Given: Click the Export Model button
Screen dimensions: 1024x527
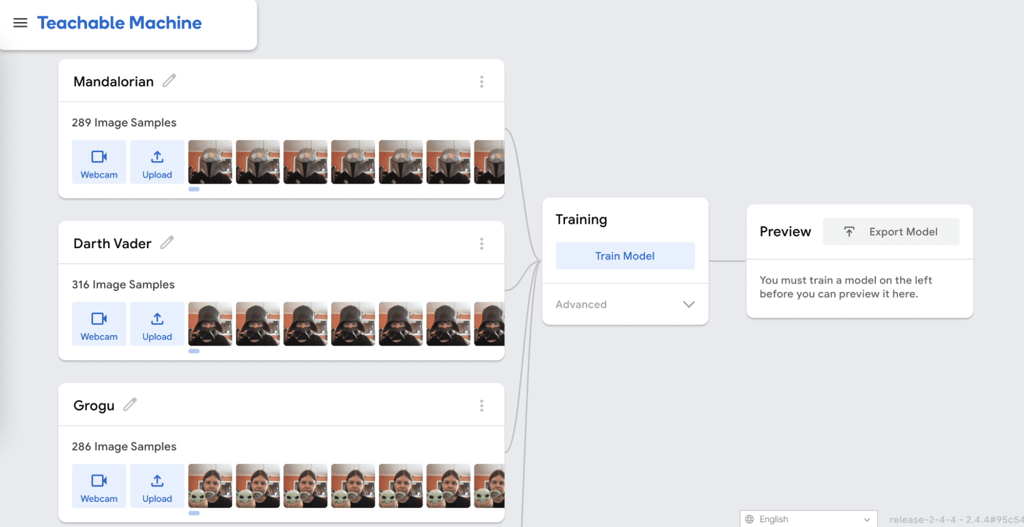Looking at the screenshot, I should 891,232.
